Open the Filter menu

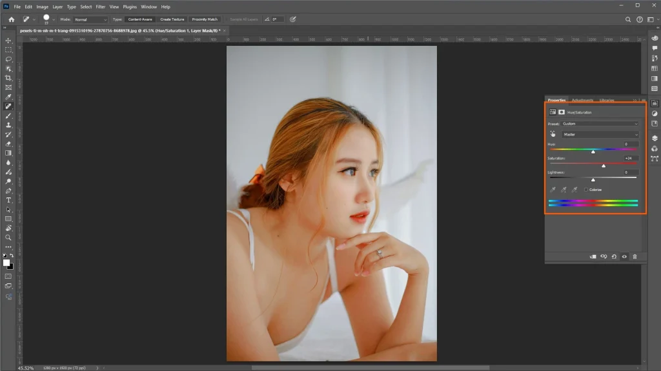[x=100, y=6]
